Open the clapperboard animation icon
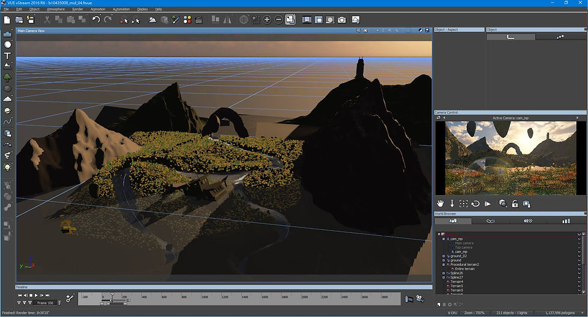588x317 pixels. 199,20
